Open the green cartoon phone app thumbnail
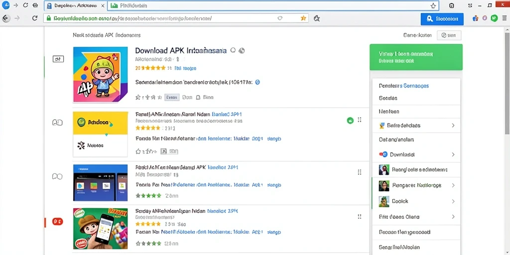Viewport: 510px width, 255px height. point(100,228)
